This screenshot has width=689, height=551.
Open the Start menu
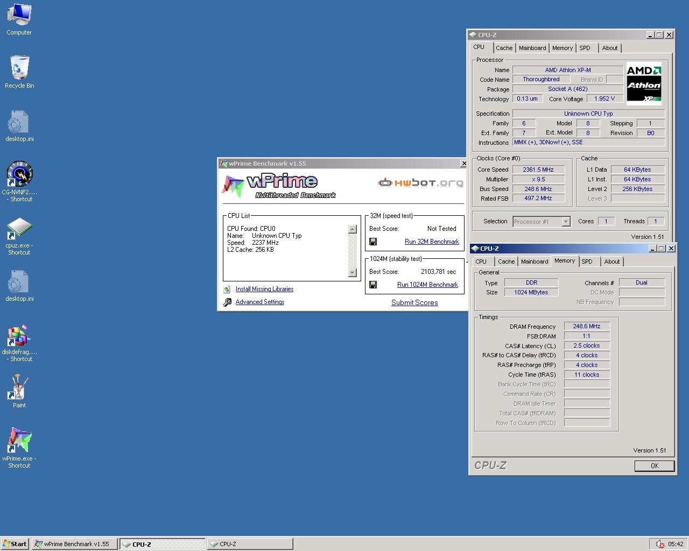pos(15,544)
